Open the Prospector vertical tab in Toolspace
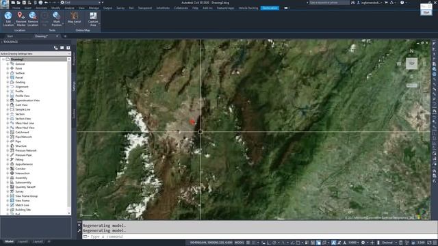The image size is (438, 246). [x=74, y=59]
